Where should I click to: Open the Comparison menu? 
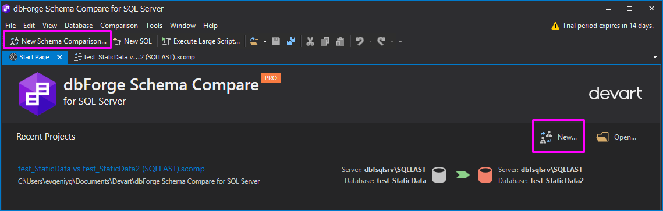(119, 26)
